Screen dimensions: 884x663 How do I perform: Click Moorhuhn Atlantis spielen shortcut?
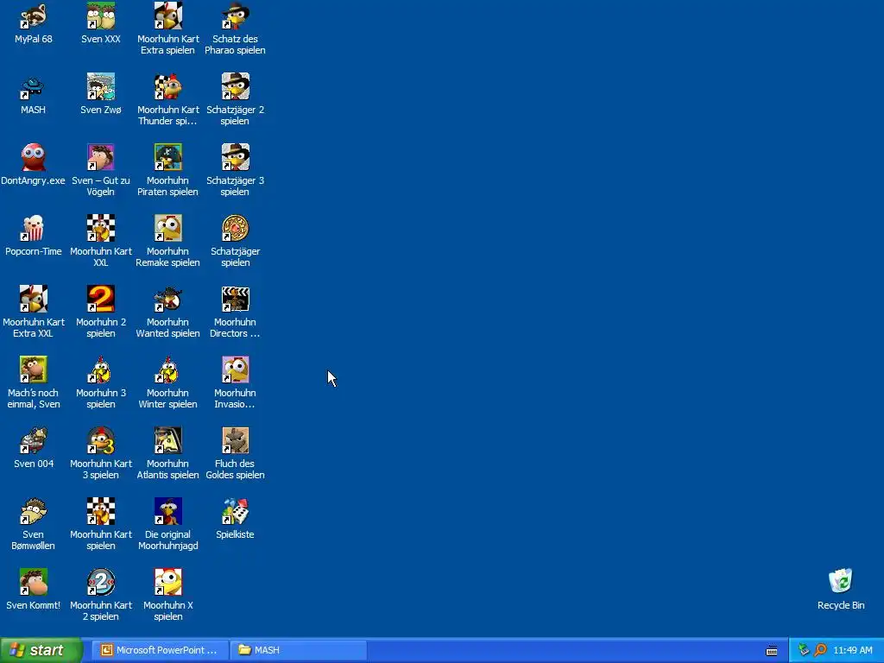[x=168, y=440]
